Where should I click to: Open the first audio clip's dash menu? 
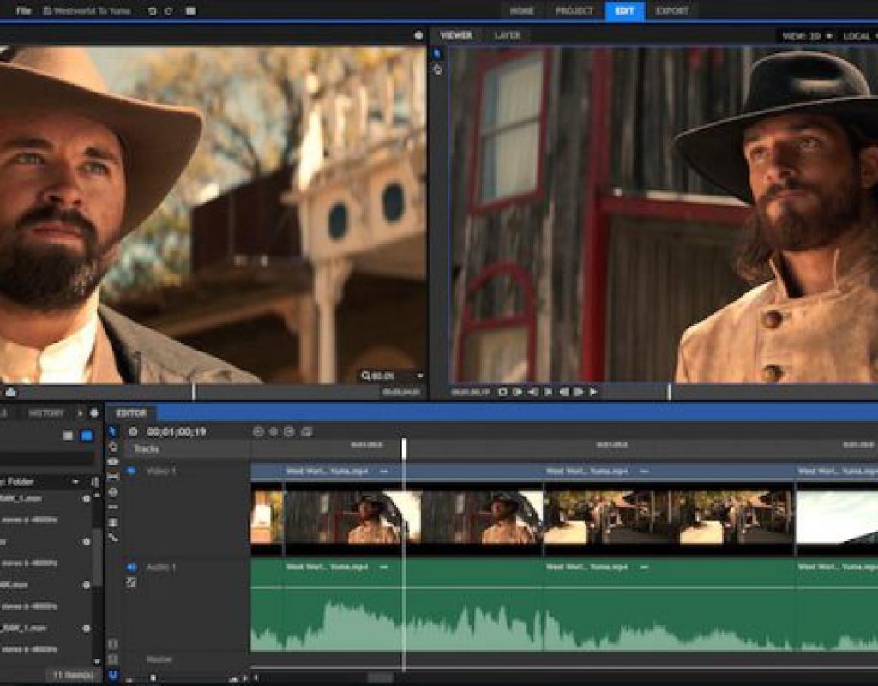383,568
